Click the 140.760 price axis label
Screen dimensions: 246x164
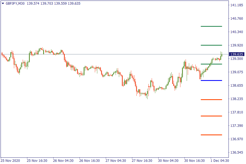click(237, 19)
